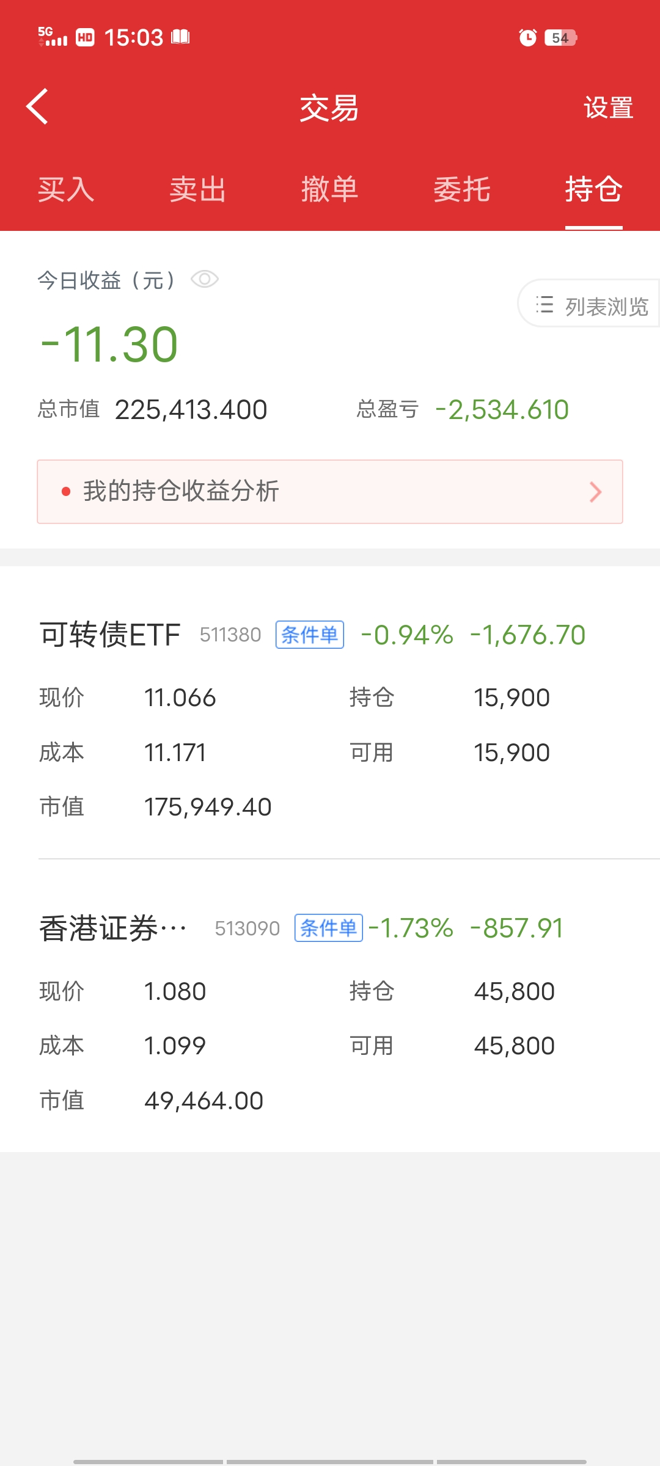This screenshot has width=660, height=1466.
Task: Tap the battery indicator icon
Action: pyautogui.click(x=560, y=38)
